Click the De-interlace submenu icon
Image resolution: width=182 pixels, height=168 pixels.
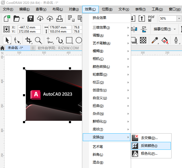click(135, 138)
